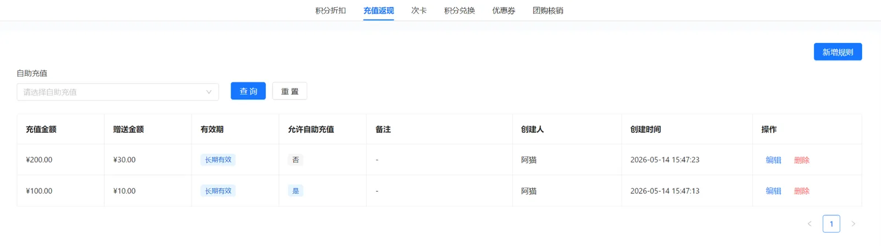Select the 充值返现 tab

[378, 10]
